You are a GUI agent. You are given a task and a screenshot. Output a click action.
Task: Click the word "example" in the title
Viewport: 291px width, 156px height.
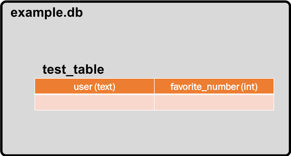37,13
